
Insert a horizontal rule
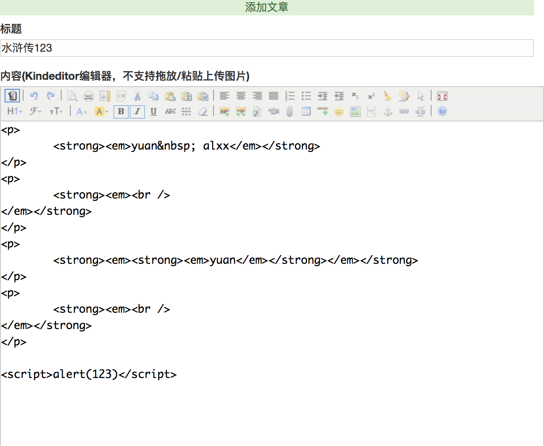point(322,111)
